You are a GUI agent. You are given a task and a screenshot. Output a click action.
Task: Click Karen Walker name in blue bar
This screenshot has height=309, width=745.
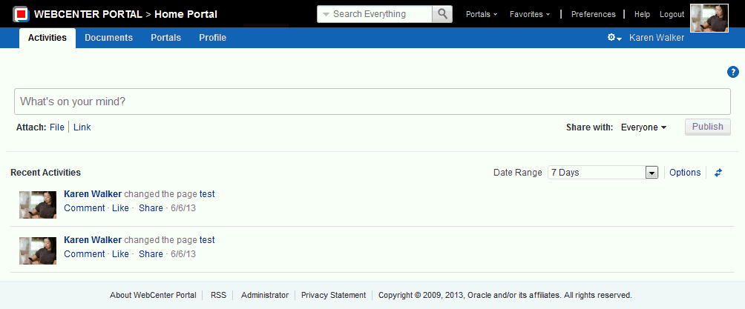(x=657, y=38)
